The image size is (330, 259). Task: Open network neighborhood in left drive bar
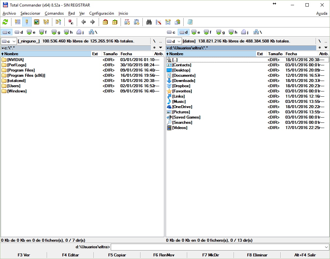tap(93, 32)
